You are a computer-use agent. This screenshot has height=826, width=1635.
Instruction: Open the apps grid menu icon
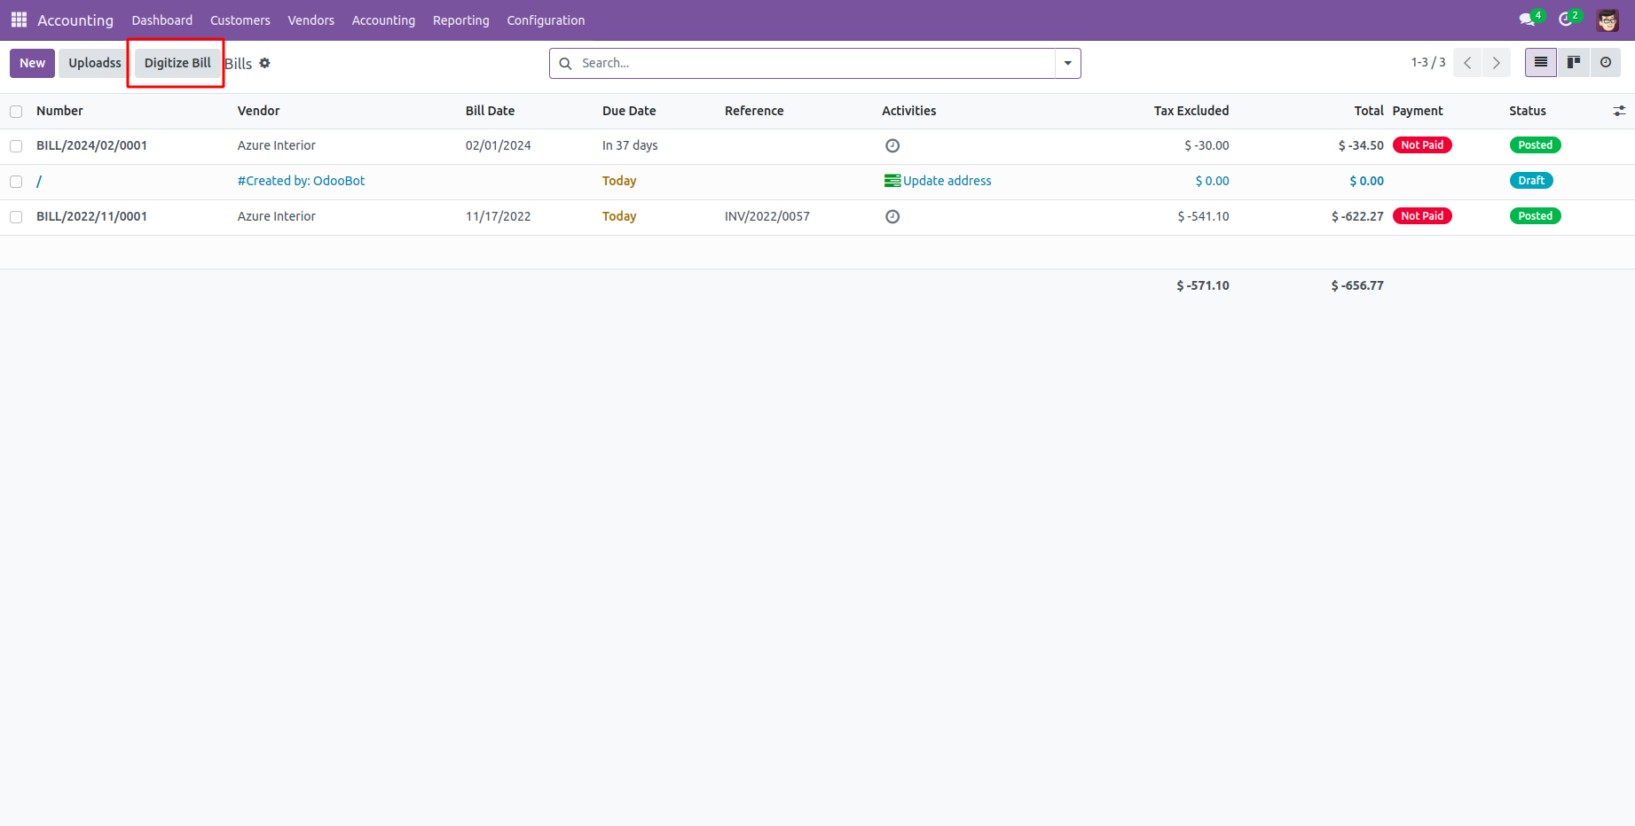click(19, 19)
